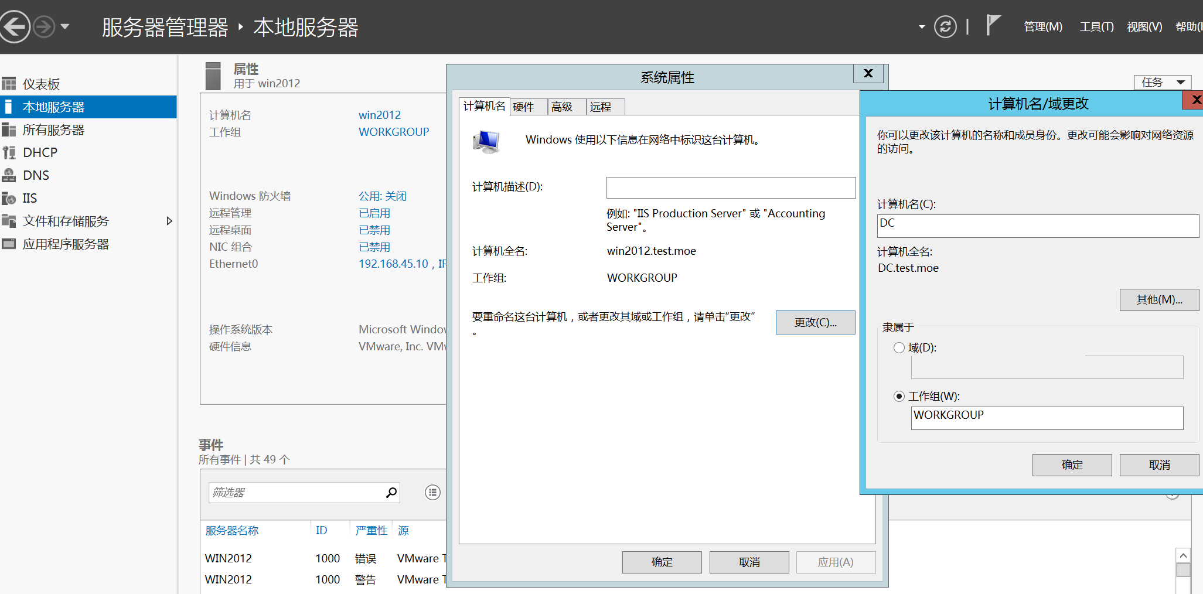1203x594 pixels.
Task: Click the search magnifier in events filter
Action: click(x=391, y=493)
